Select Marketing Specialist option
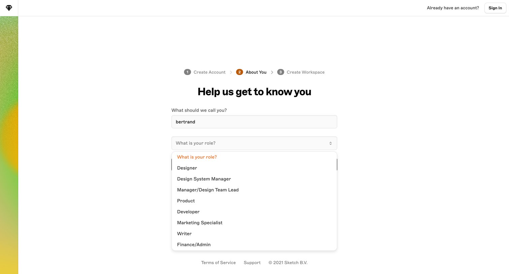 254,222
